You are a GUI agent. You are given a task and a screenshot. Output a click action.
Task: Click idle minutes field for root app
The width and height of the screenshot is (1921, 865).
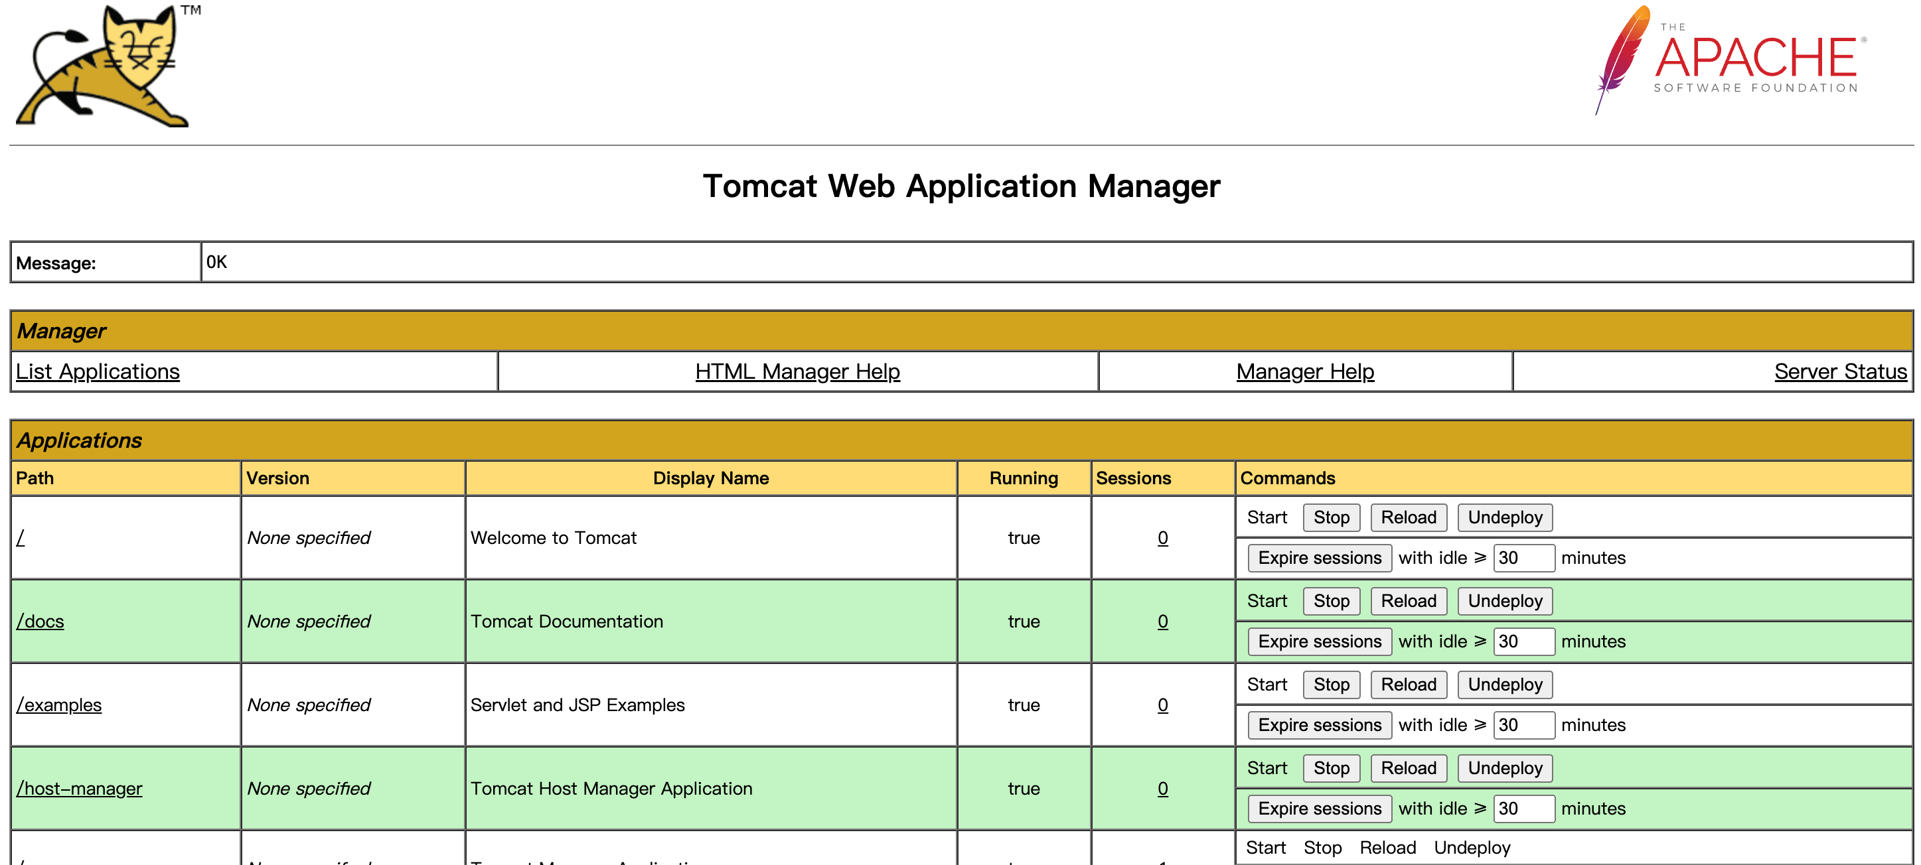(1523, 557)
